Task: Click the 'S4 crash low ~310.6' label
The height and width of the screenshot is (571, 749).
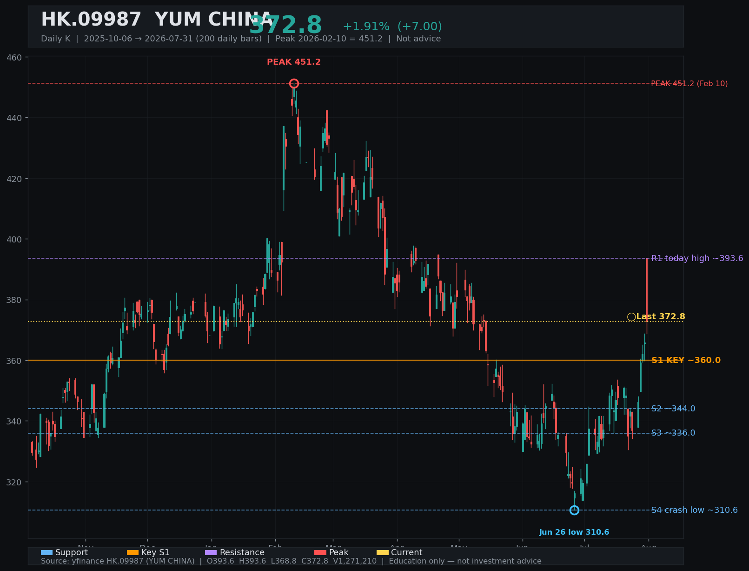Action: pos(694,510)
